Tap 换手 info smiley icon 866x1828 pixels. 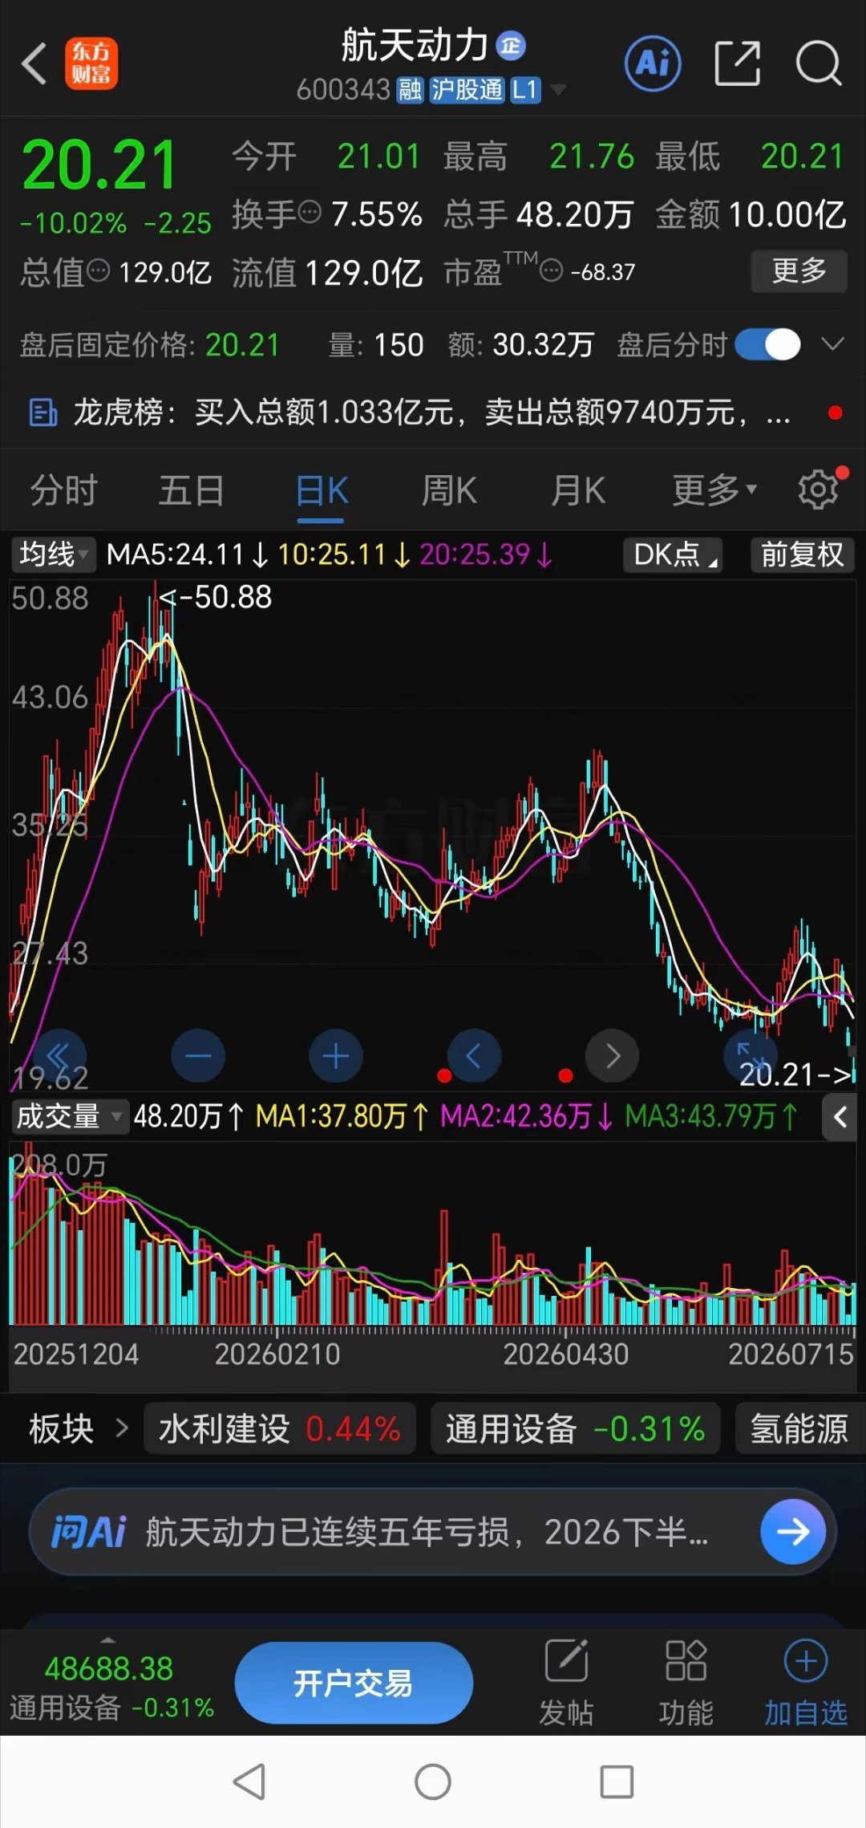tap(310, 213)
